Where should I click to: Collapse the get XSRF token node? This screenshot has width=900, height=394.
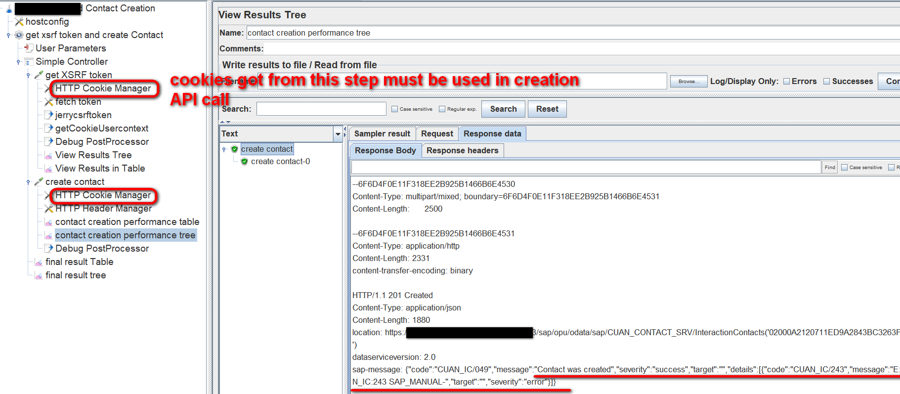point(28,75)
